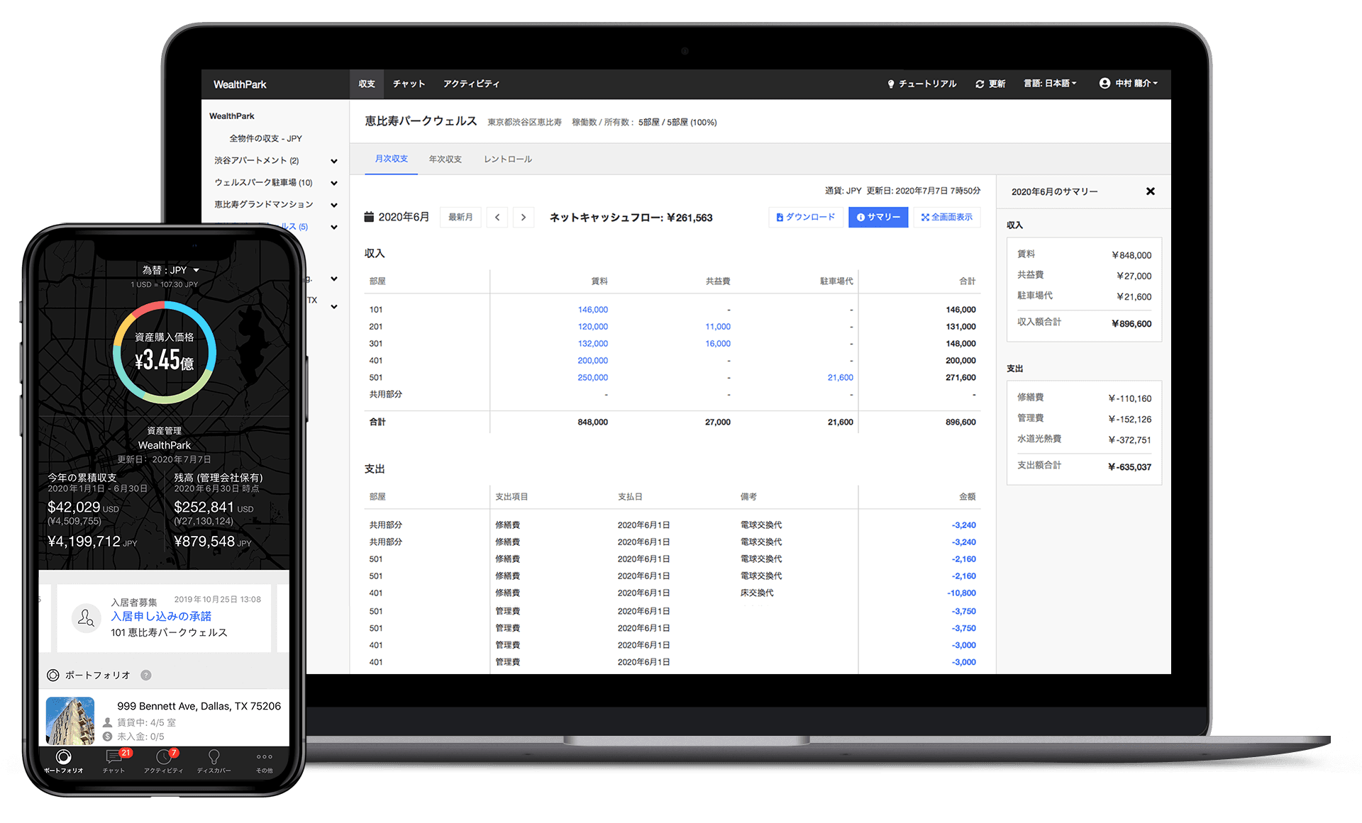Select the チャット top navigation tab
This screenshot has height=823, width=1362.
(x=409, y=84)
